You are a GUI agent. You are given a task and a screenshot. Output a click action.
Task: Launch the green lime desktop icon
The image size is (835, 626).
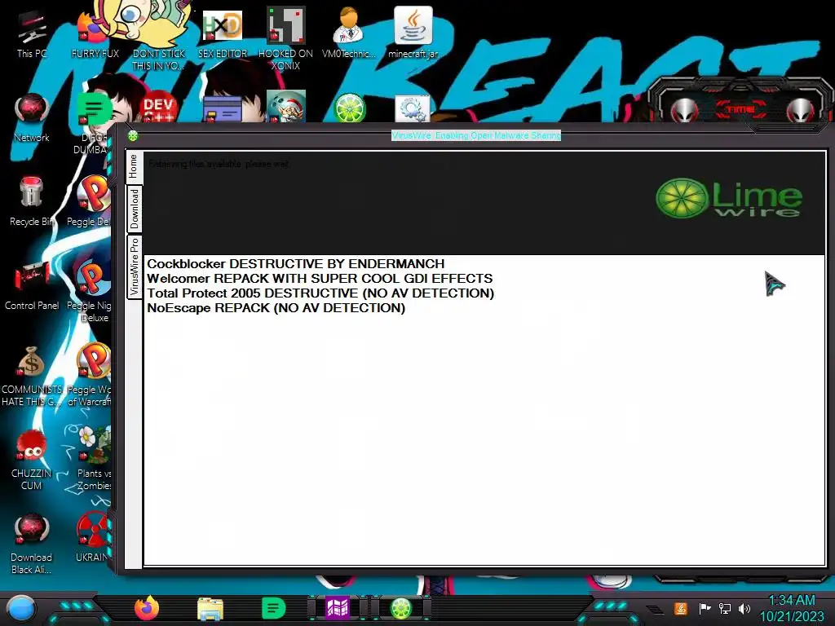(349, 108)
